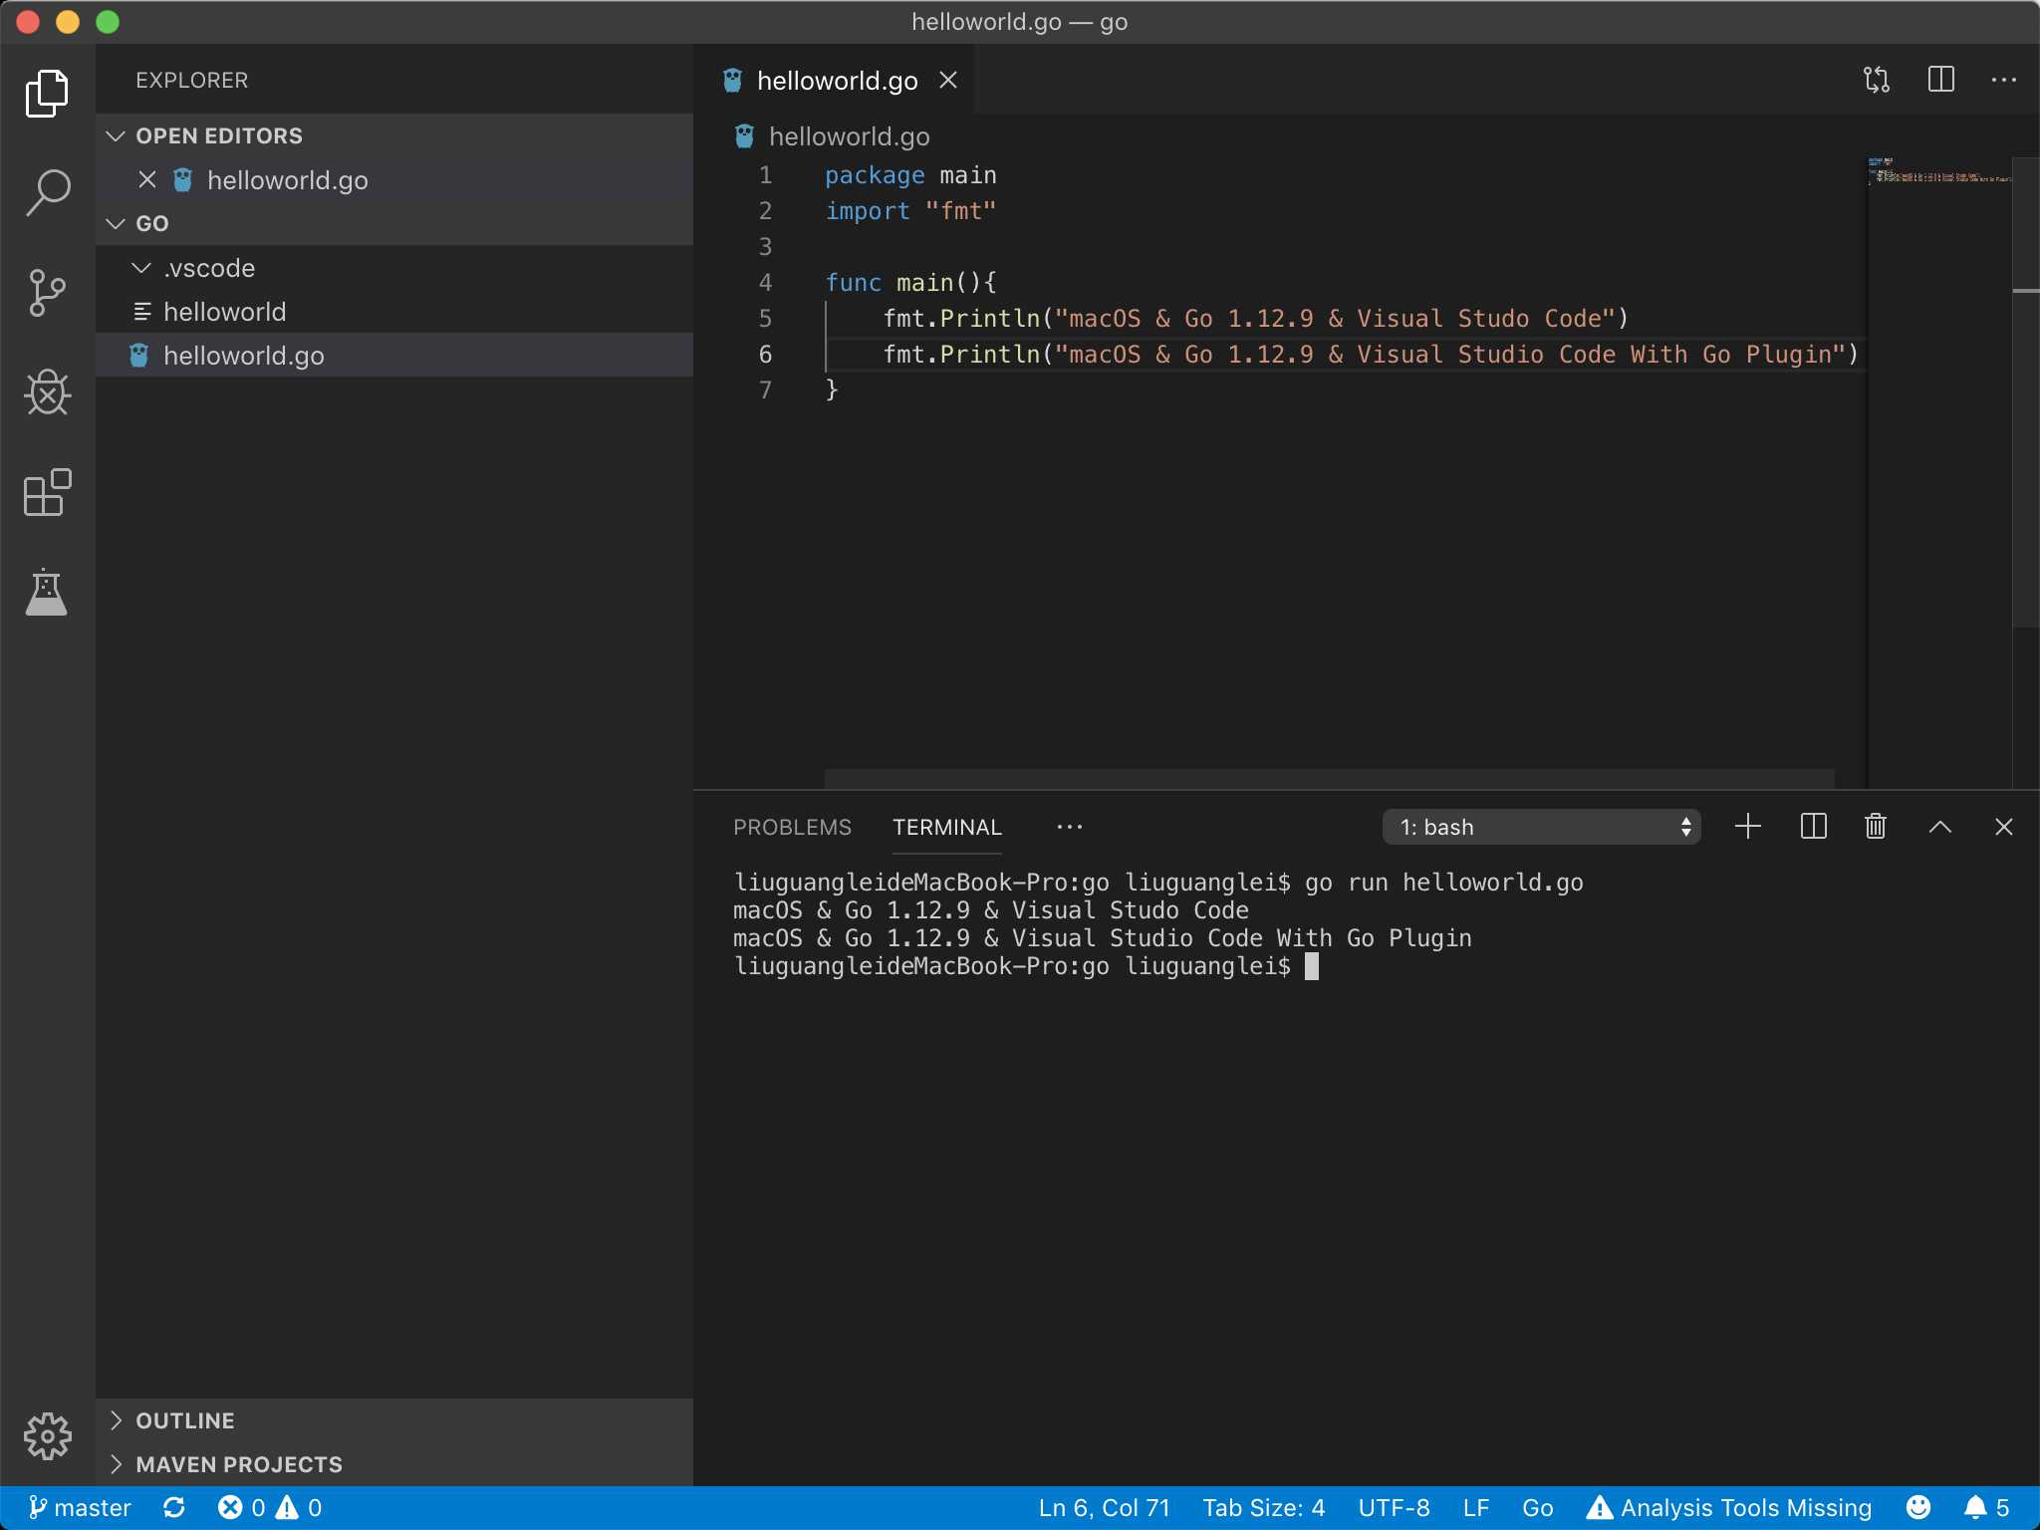
Task: Switch to the PROBLEMS tab
Action: pyautogui.click(x=792, y=826)
